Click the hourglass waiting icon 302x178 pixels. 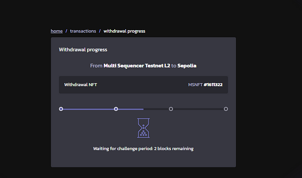pyautogui.click(x=143, y=128)
